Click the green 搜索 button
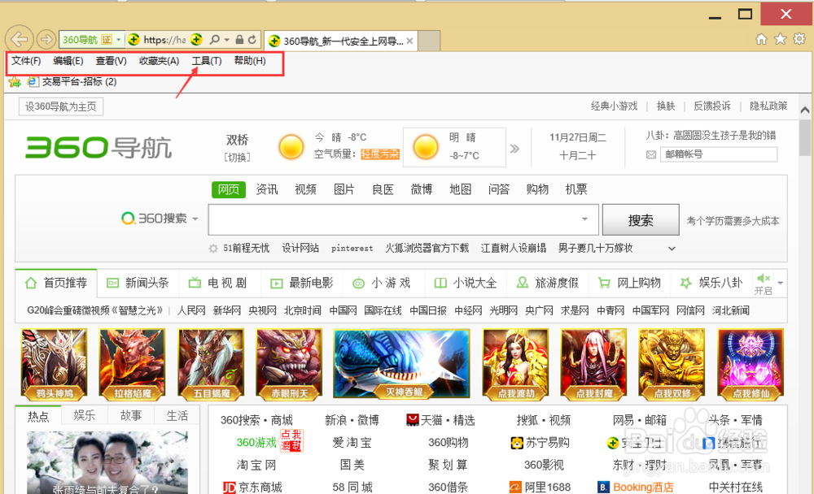 (x=641, y=220)
